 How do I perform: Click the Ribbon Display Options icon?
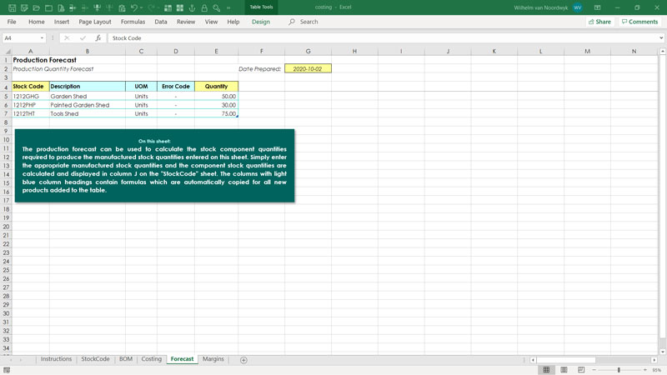(597, 7)
